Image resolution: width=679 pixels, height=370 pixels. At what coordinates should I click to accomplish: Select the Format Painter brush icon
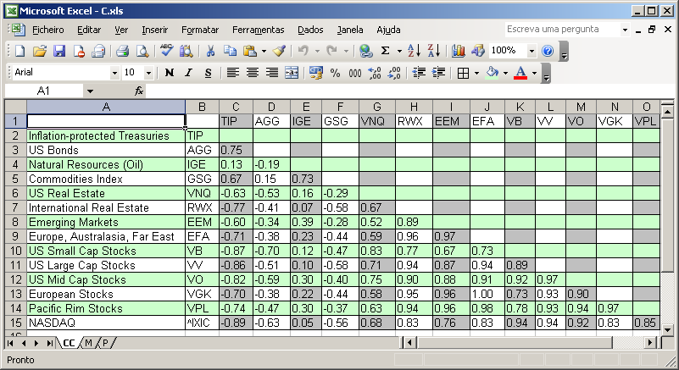point(279,51)
